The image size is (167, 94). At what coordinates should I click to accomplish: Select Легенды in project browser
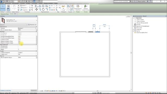138,24
